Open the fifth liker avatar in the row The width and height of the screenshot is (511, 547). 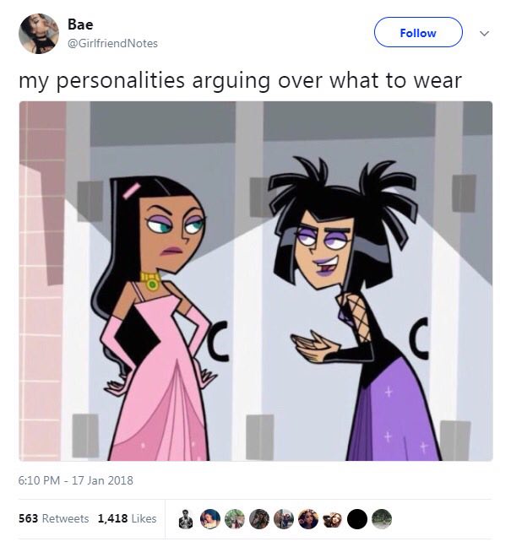[284, 519]
